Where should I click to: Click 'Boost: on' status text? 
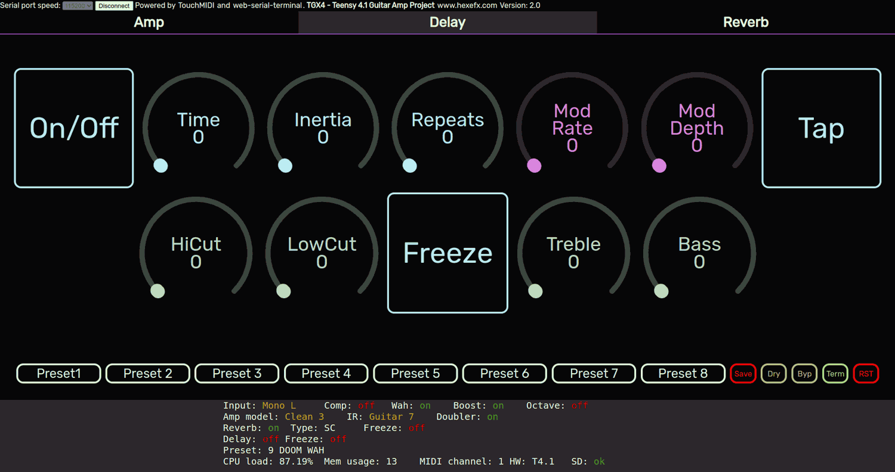coord(479,405)
